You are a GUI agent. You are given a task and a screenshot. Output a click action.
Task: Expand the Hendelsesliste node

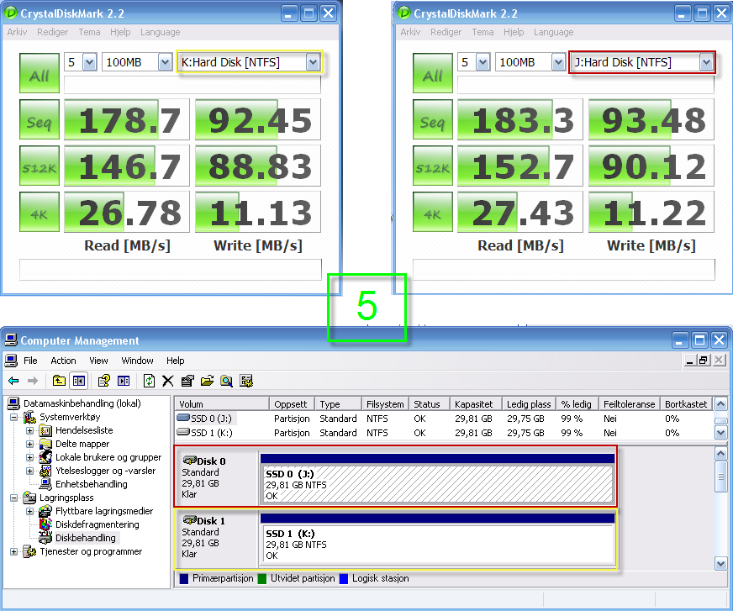(x=30, y=430)
